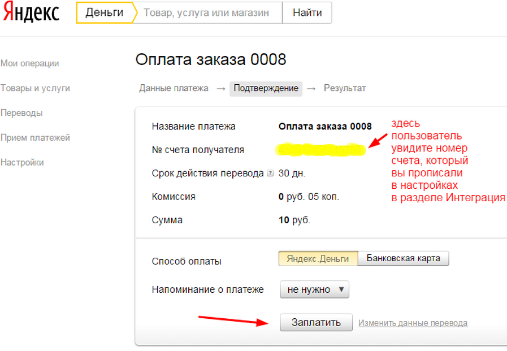Click the Заплатить button
The height and width of the screenshot is (351, 507).
point(316,322)
